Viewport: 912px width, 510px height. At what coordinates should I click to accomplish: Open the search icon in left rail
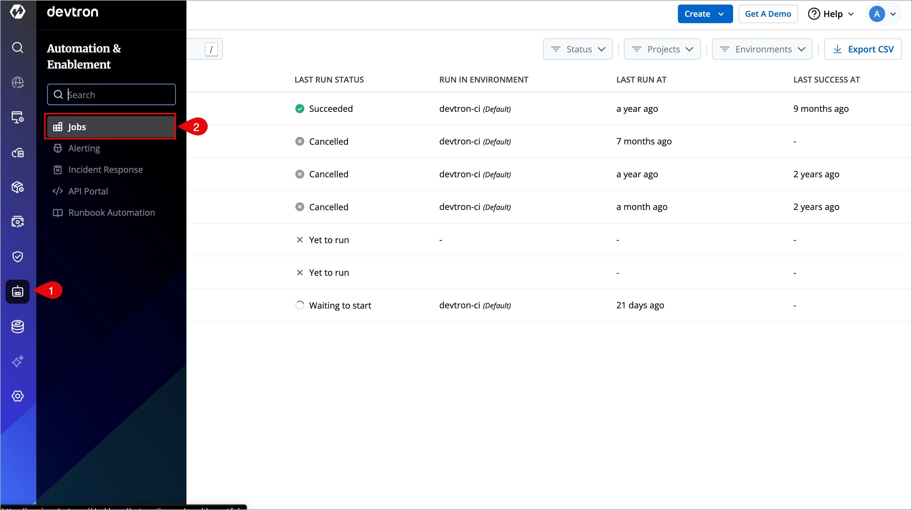17,48
